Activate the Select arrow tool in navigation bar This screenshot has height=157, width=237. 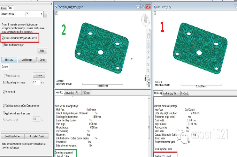tap(148, 45)
